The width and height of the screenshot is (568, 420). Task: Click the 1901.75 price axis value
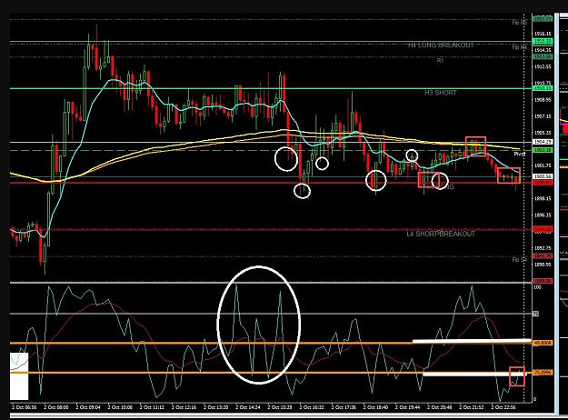coord(543,165)
